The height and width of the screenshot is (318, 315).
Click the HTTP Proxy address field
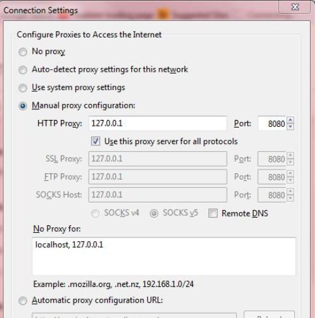pos(158,123)
